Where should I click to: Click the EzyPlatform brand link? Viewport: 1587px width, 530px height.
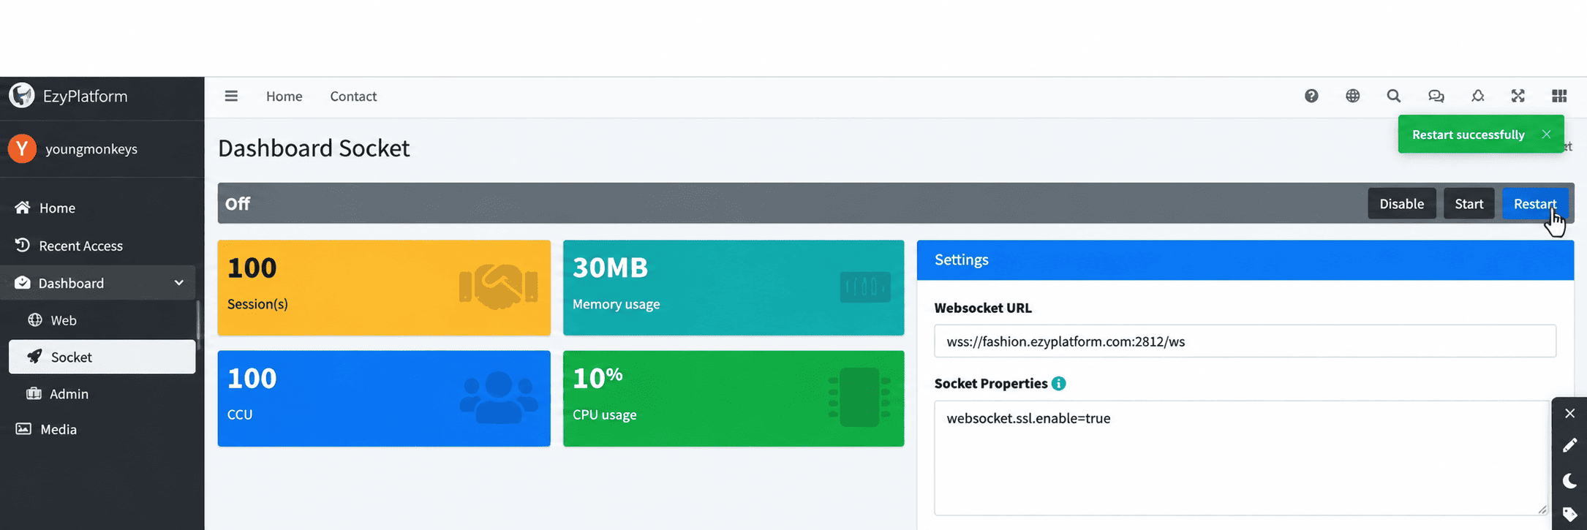point(85,96)
